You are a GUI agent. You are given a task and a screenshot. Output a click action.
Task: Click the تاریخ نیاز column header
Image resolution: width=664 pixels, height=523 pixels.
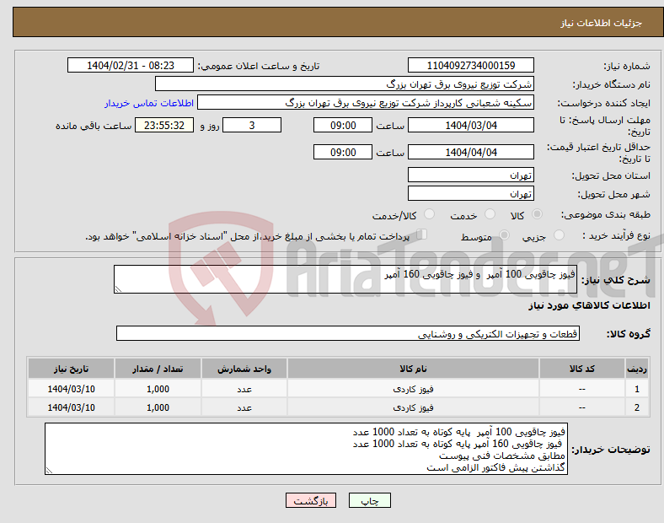point(71,369)
